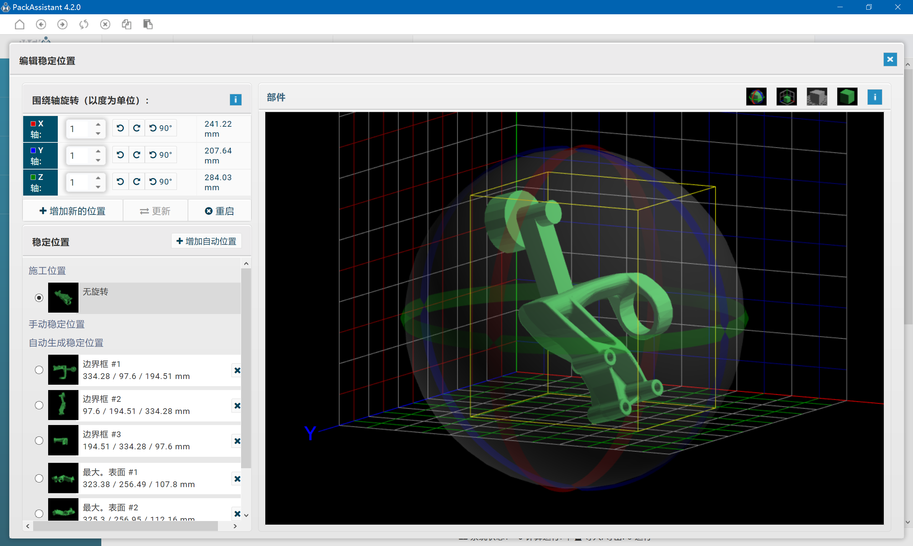The width and height of the screenshot is (913, 546).
Task: Toggle rotation sphere display icon
Action: (x=756, y=97)
